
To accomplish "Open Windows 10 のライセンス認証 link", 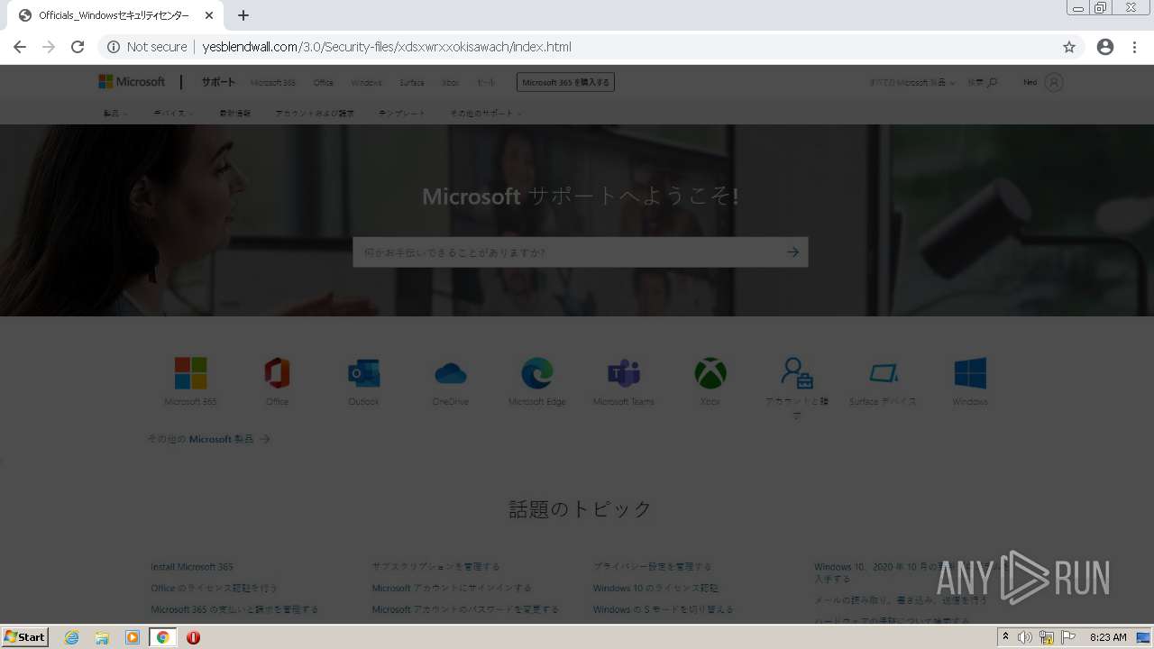I will (x=656, y=588).
